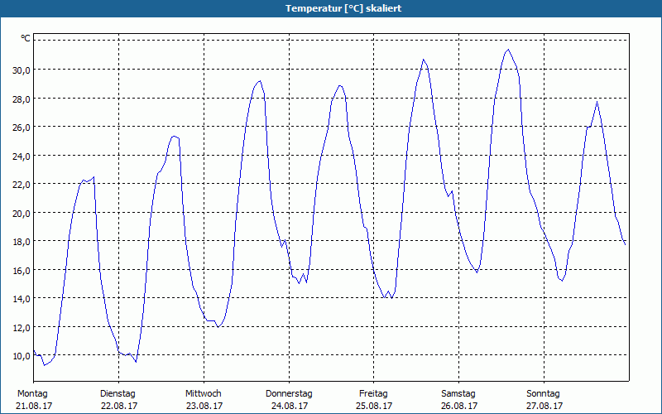
Task: Select the Freitag axis label
Action: [x=373, y=394]
